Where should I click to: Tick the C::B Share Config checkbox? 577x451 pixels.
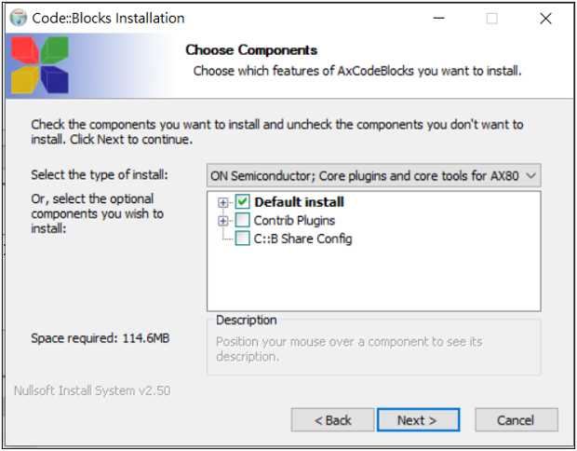243,239
